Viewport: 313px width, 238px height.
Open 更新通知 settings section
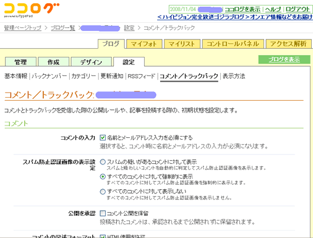tap(112, 76)
